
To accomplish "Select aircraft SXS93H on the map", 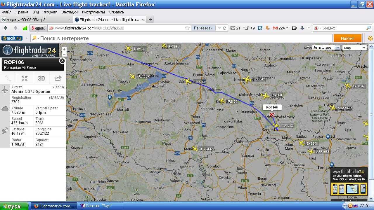I will point(301,143).
